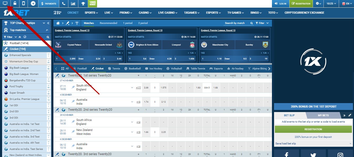Click the 100$ bonus badge

pos(93,4)
